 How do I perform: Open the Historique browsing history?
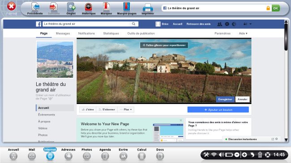click(89, 7)
